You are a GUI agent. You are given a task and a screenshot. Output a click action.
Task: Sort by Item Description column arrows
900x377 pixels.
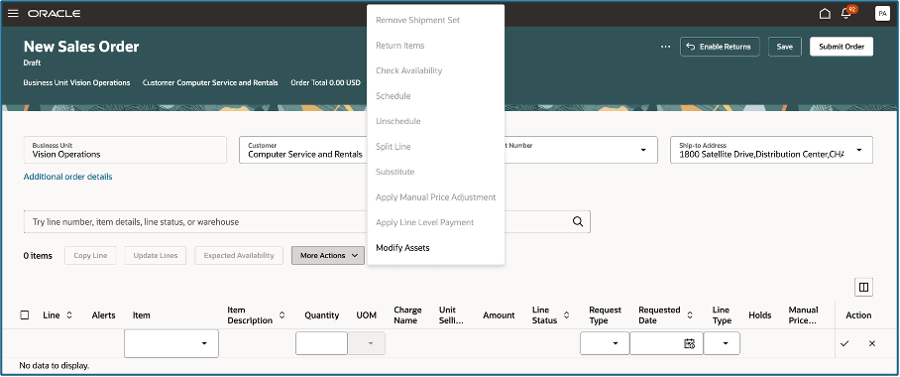click(x=281, y=314)
